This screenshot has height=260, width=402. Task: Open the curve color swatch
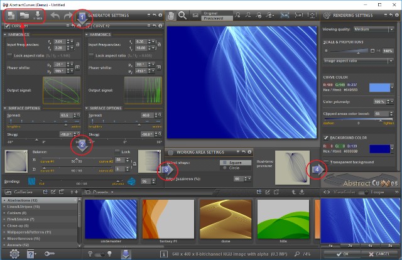coord(379,87)
